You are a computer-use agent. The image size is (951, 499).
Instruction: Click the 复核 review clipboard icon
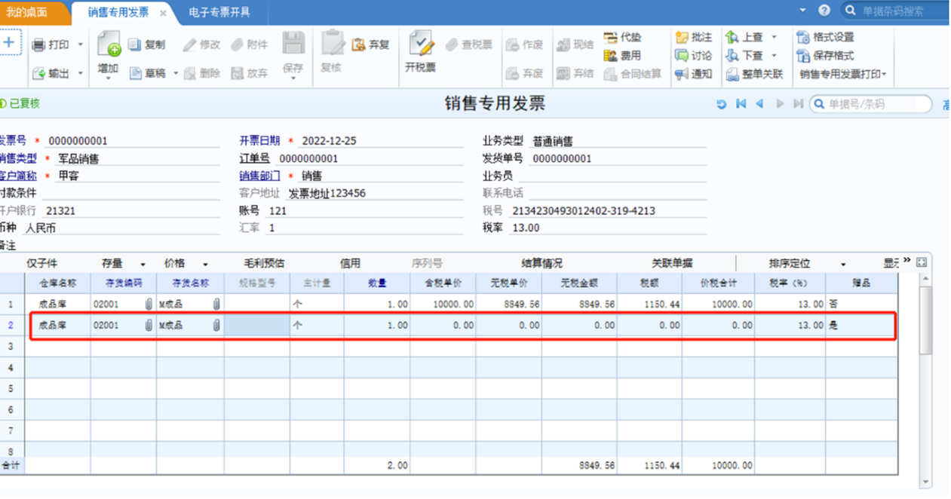(x=332, y=44)
